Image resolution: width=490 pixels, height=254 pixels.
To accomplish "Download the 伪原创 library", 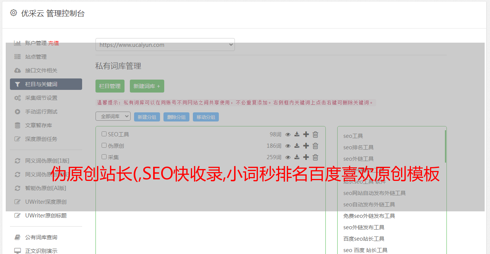I will (x=297, y=146).
